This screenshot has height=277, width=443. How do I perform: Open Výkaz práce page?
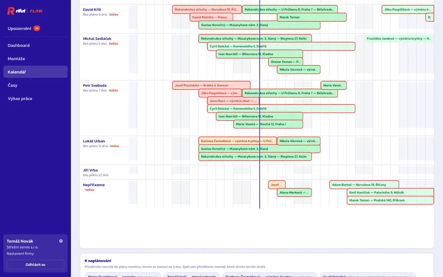point(35,99)
